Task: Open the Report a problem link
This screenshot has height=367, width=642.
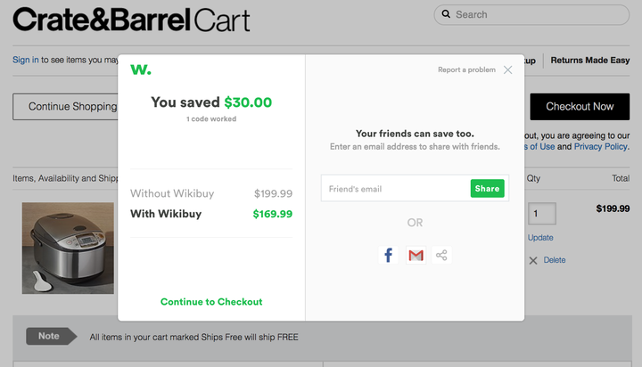Action: 466,69
